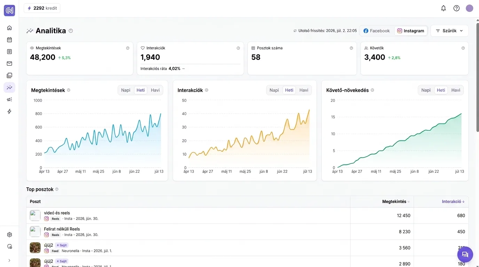Click thumbnail of 'Felirat nélküli Reels' post
Image resolution: width=479 pixels, height=267 pixels.
pos(35,232)
